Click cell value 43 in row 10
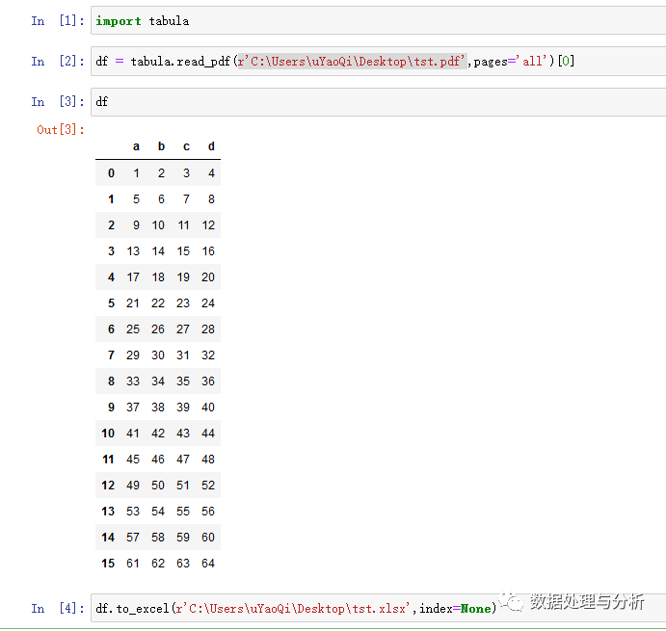666x631 pixels. pyautogui.click(x=183, y=434)
